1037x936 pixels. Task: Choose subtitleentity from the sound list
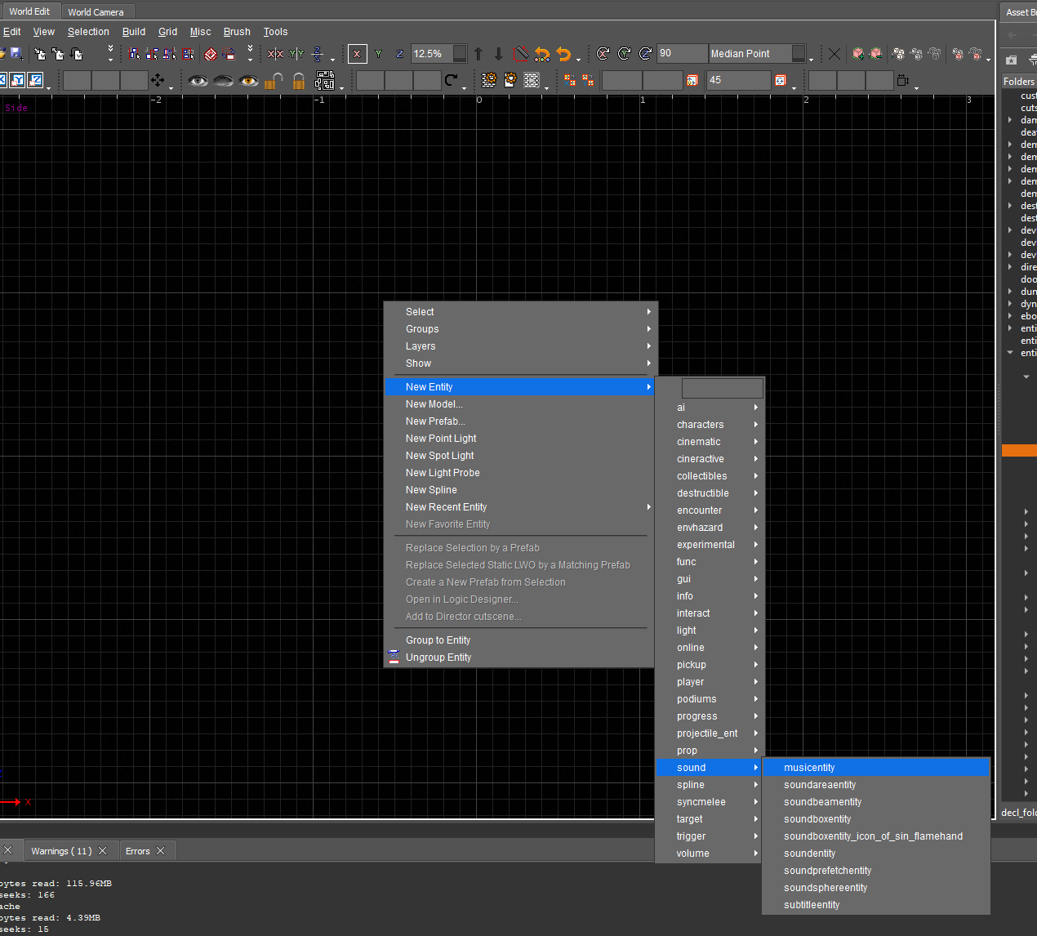click(875, 905)
